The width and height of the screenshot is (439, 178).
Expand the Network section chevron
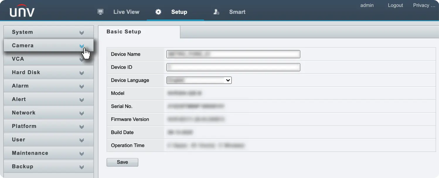pos(82,113)
